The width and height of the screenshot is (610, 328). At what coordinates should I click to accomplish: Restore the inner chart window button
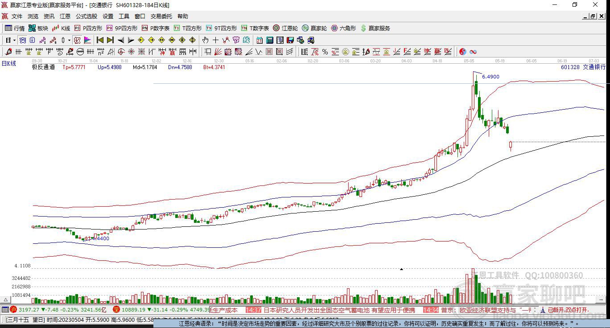[593, 16]
